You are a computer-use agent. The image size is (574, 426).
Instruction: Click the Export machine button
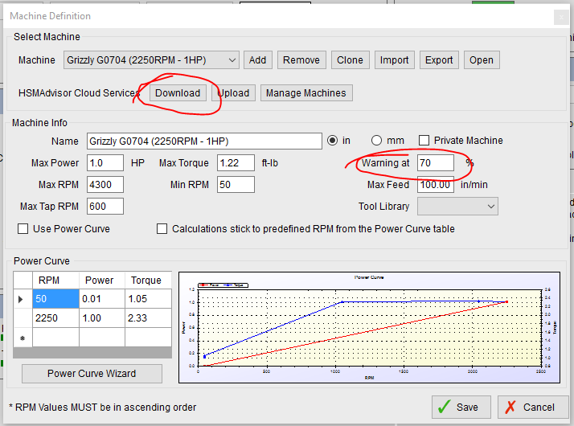[x=439, y=60]
